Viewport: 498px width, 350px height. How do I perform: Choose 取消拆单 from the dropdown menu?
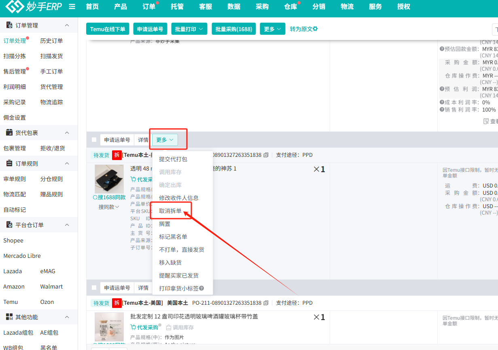pyautogui.click(x=170, y=211)
